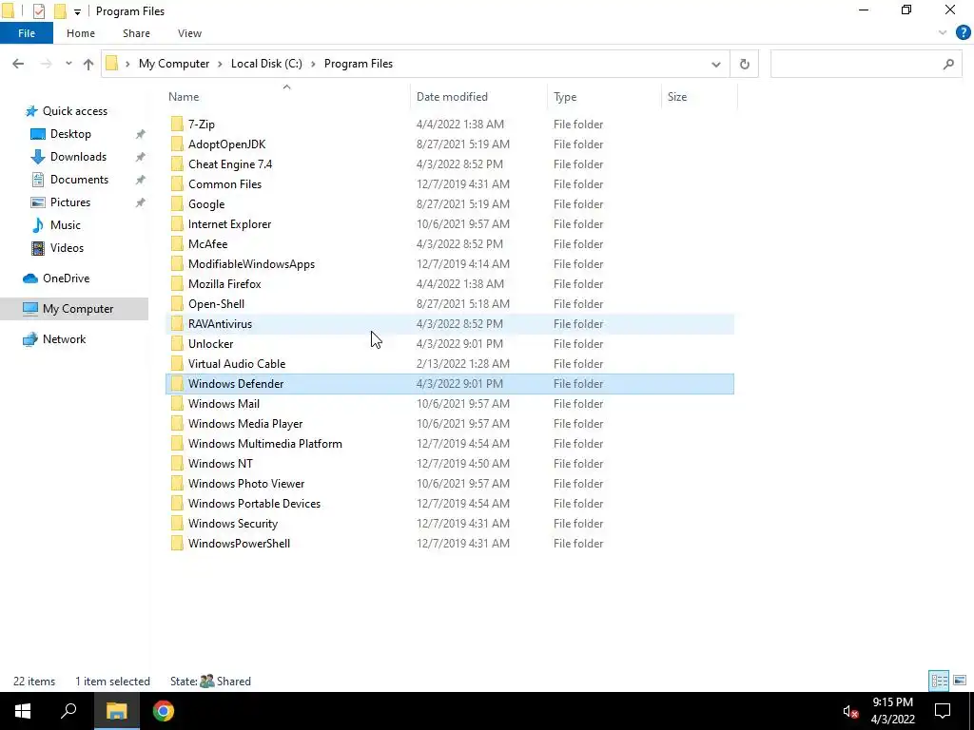Screen dimensions: 974x730
Task: Click the Google folder icon
Action: 177,204
